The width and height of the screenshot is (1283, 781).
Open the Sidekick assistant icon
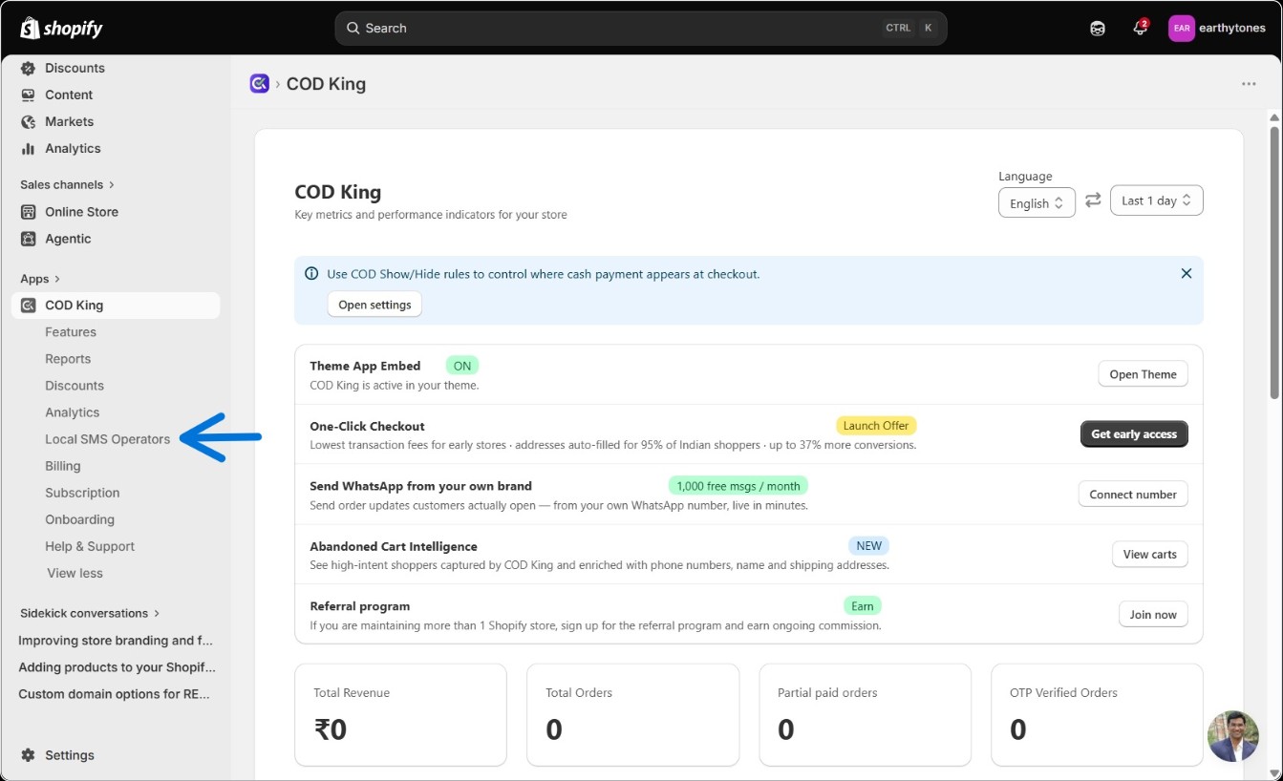pos(1098,28)
